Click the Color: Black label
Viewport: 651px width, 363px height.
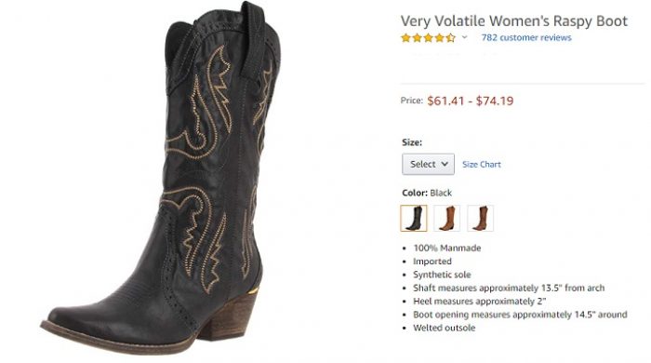[x=427, y=193]
